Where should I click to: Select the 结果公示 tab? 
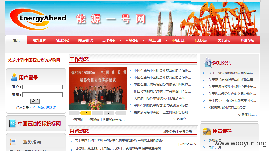coord(185,132)
